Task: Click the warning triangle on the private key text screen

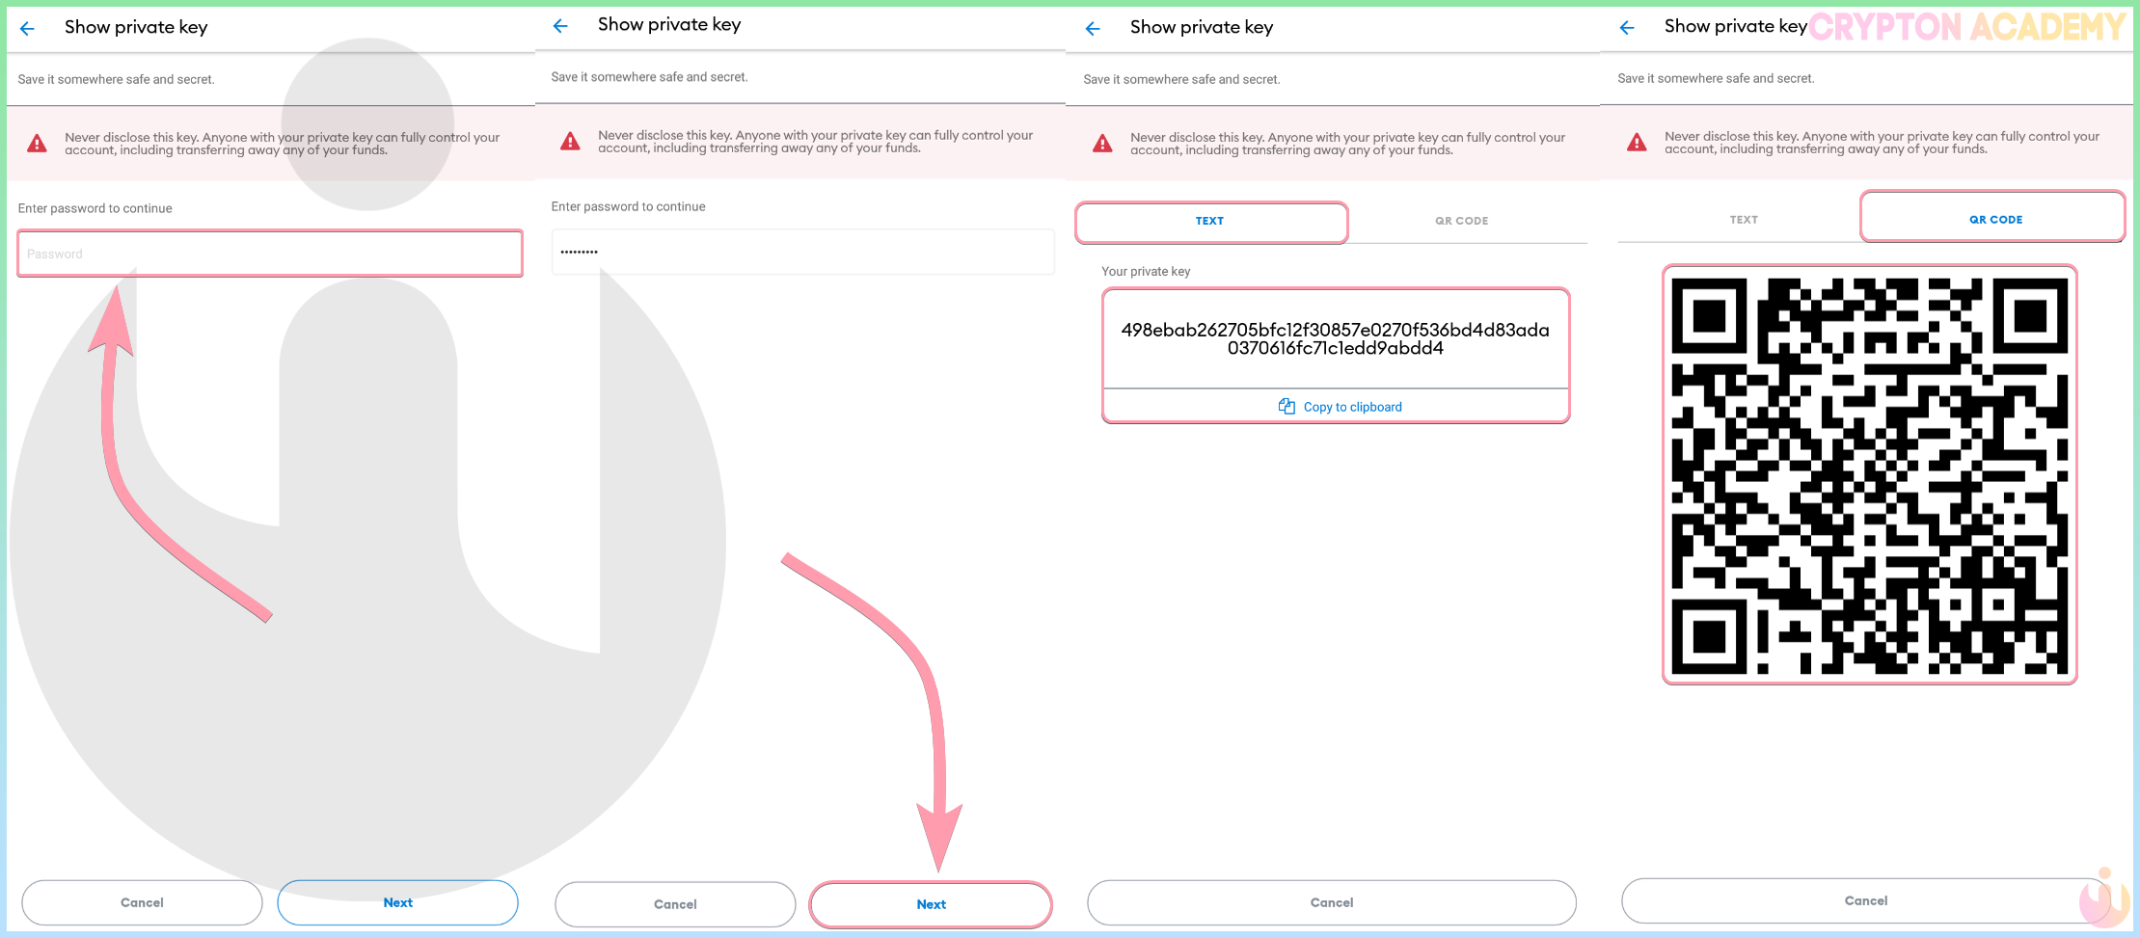Action: pyautogui.click(x=1102, y=144)
